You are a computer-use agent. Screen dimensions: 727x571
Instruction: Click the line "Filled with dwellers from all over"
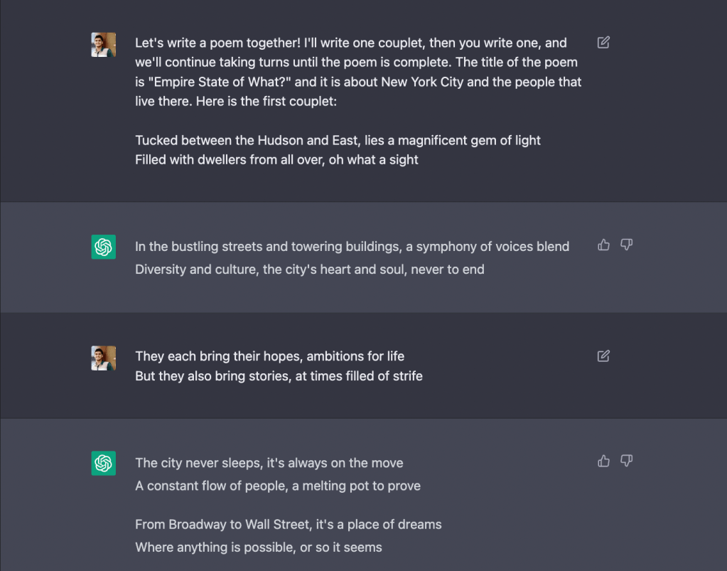click(x=276, y=159)
